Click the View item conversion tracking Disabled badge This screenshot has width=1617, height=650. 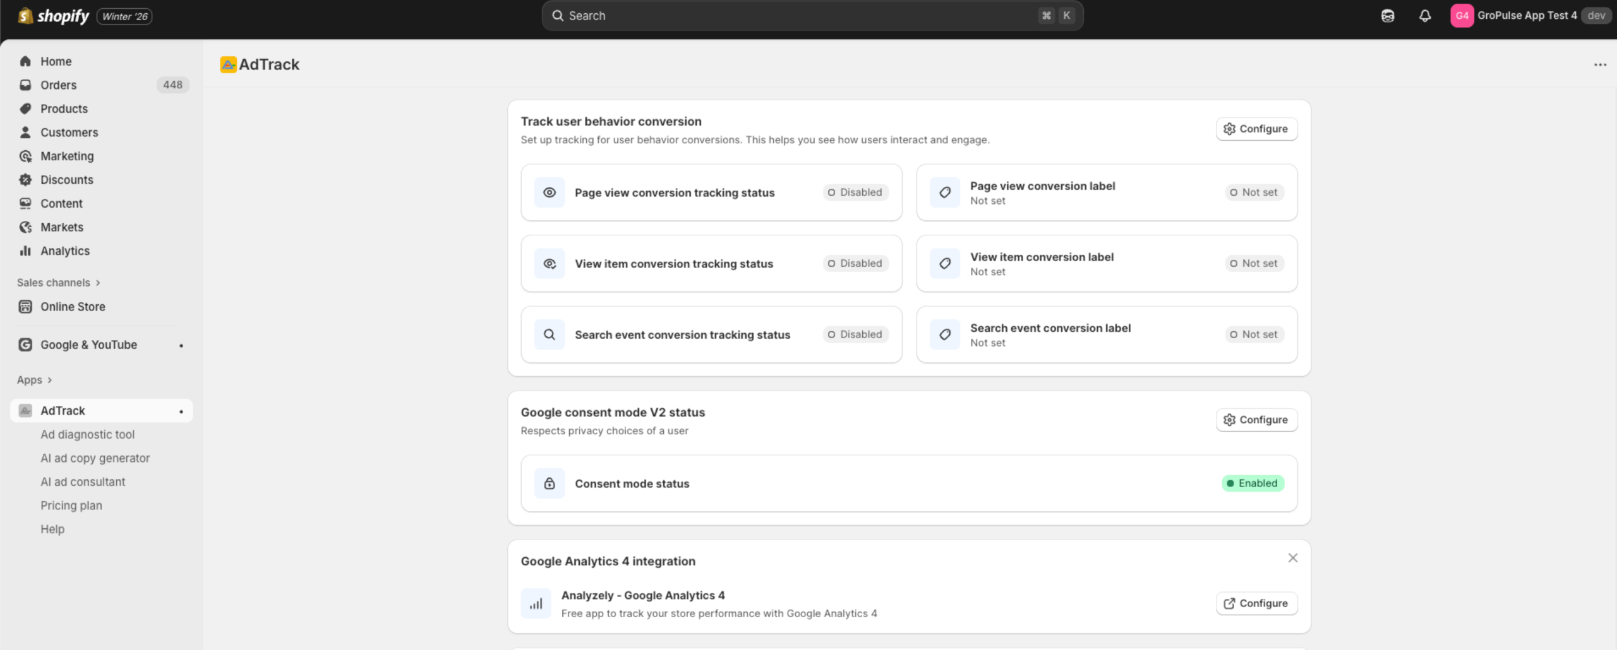855,263
